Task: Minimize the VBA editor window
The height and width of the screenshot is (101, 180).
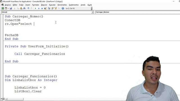Action: click(174, 1)
